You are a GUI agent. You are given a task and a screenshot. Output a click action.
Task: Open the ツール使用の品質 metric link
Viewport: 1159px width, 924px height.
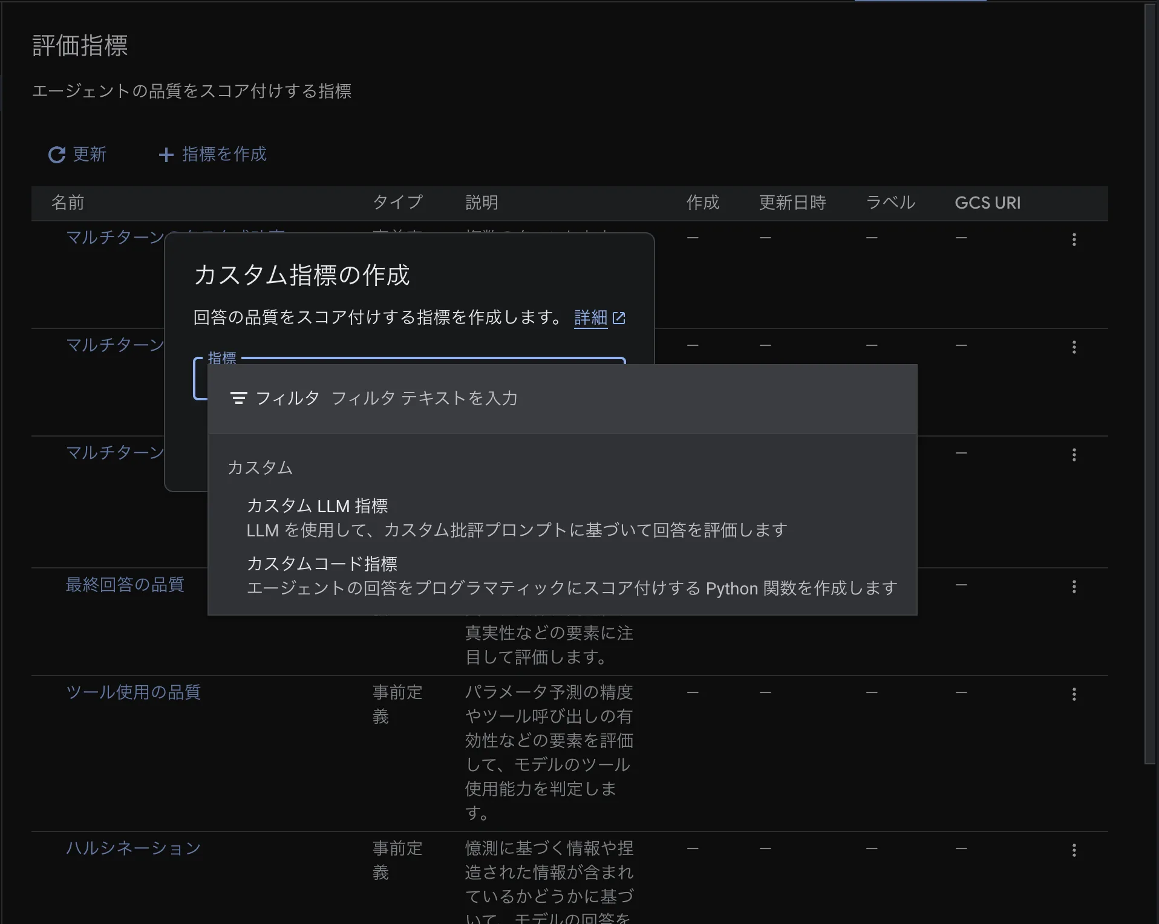[x=133, y=692]
